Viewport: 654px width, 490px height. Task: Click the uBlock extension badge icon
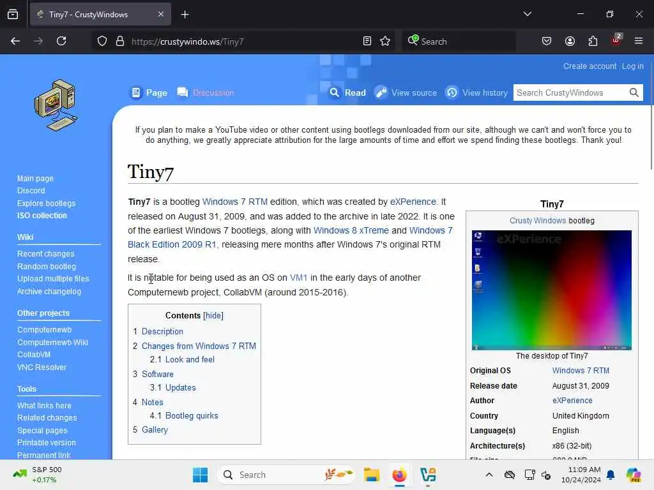tap(616, 40)
